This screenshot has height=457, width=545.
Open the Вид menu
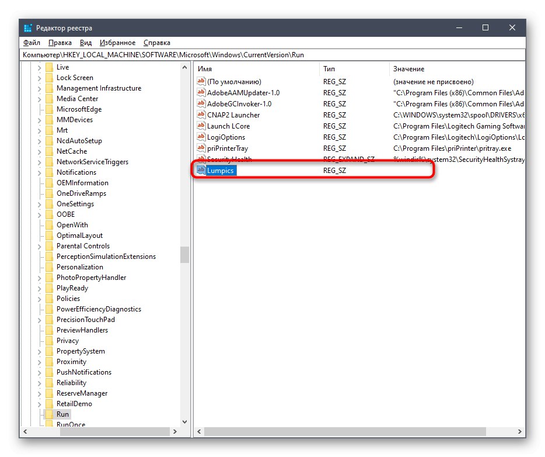click(x=86, y=43)
